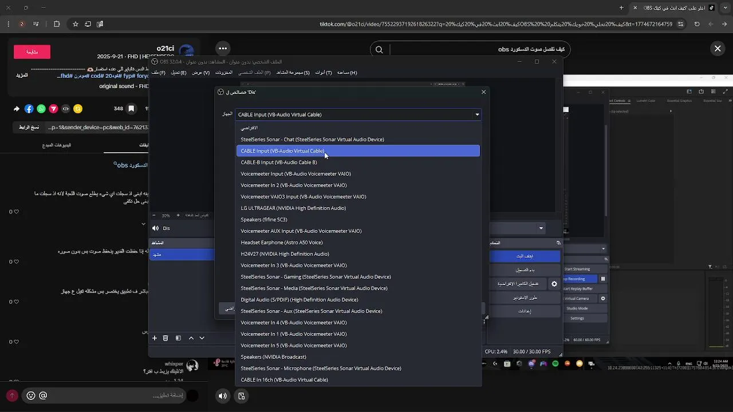This screenshot has width=733, height=412.
Task: Open the Edit (E) menu in OBS
Action: [179, 73]
